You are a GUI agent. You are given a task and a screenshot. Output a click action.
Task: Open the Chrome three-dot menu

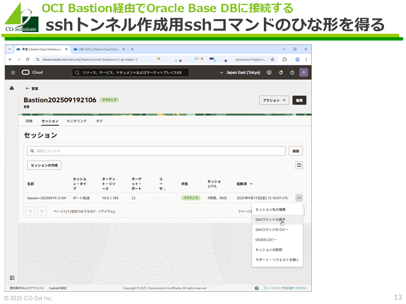click(x=306, y=60)
